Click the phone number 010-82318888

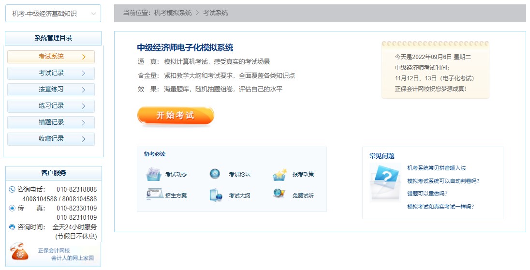[x=77, y=190]
